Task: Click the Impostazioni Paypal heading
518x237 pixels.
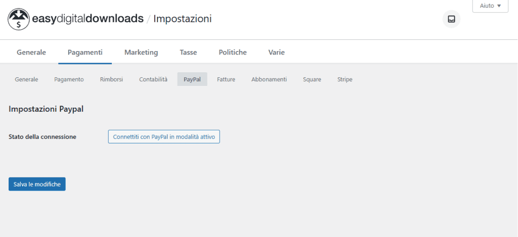Action: [x=46, y=109]
